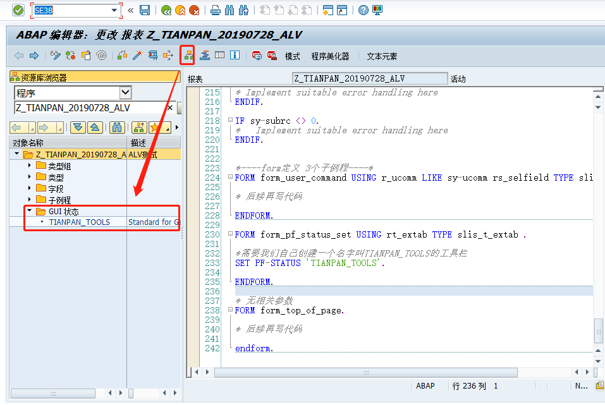Activate the program with the magic wand icon

(137, 56)
